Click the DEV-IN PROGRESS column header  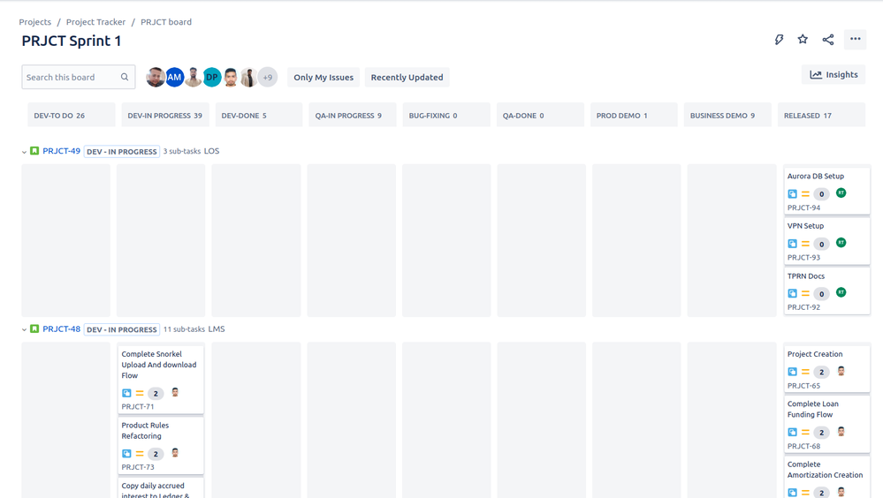(x=165, y=115)
